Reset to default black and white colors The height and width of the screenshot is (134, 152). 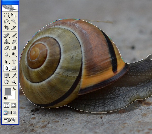pos(5,98)
